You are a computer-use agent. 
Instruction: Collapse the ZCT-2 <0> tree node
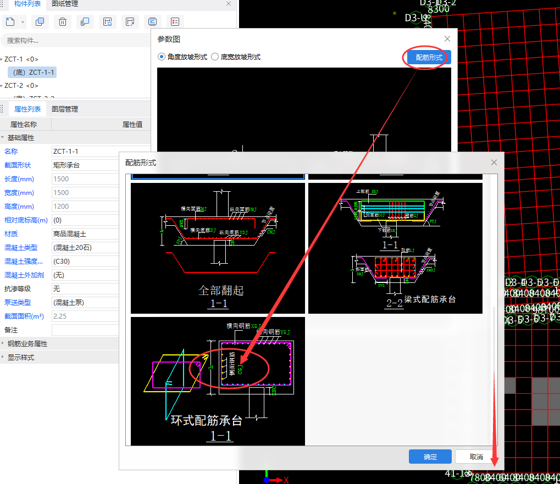2,86
